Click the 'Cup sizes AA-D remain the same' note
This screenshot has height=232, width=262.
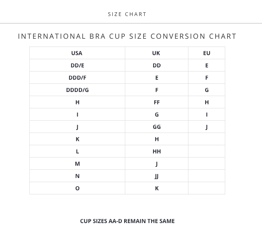tap(127, 221)
